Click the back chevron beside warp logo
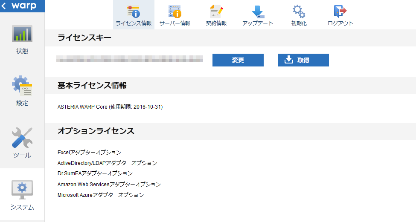 click(x=4, y=6)
